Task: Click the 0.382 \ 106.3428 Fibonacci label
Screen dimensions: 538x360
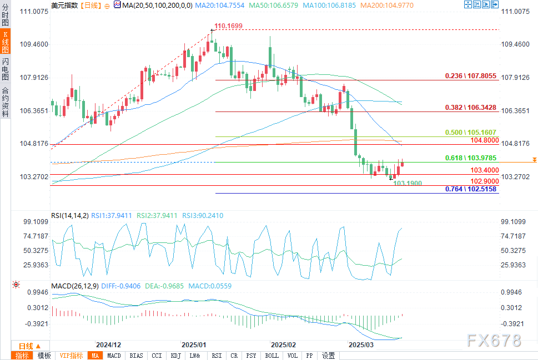Action: 471,107
